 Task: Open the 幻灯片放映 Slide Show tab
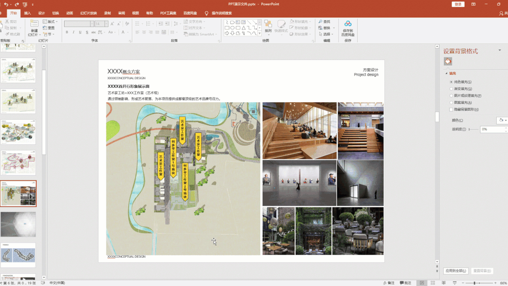click(89, 13)
